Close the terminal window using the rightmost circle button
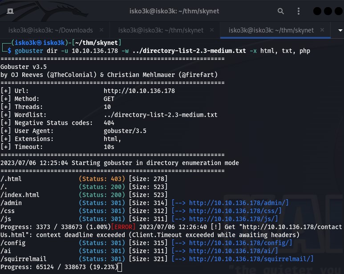Viewport: 344px width, 274px height. [x=339, y=11]
